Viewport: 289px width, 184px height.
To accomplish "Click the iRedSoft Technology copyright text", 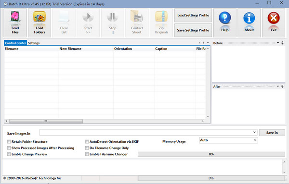I will coord(32,178).
